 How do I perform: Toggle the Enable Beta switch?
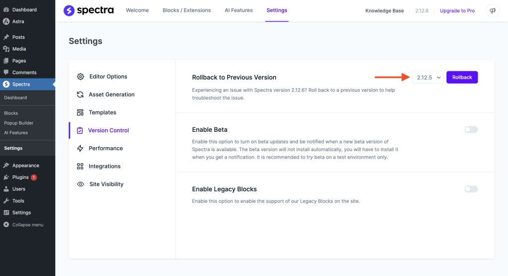tap(471, 130)
